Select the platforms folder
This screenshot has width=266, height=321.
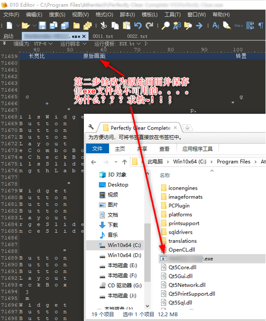point(177,214)
